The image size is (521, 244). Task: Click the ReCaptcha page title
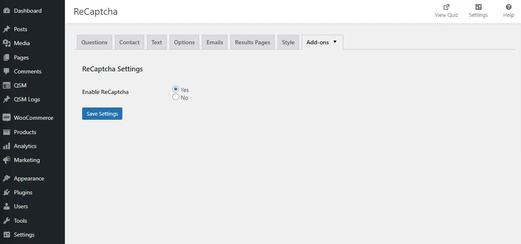[x=96, y=11]
